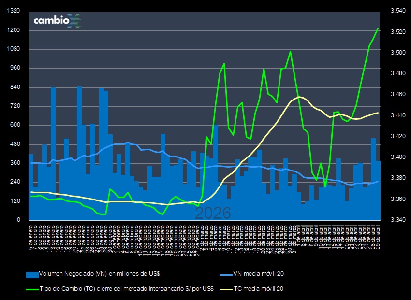The width and height of the screenshot is (411, 300).
Task: Click the 3.400 value on right axis
Action: [x=398, y=157]
